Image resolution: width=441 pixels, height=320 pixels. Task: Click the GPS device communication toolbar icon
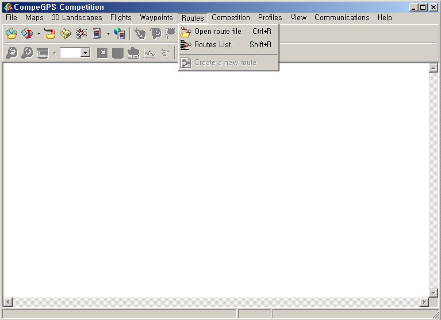pos(97,33)
